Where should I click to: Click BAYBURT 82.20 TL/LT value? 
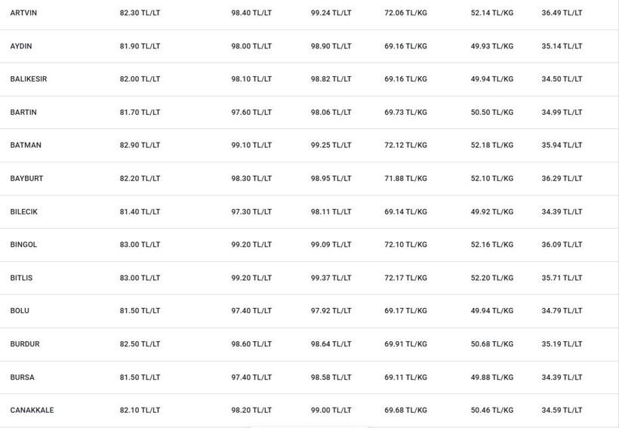click(140, 178)
